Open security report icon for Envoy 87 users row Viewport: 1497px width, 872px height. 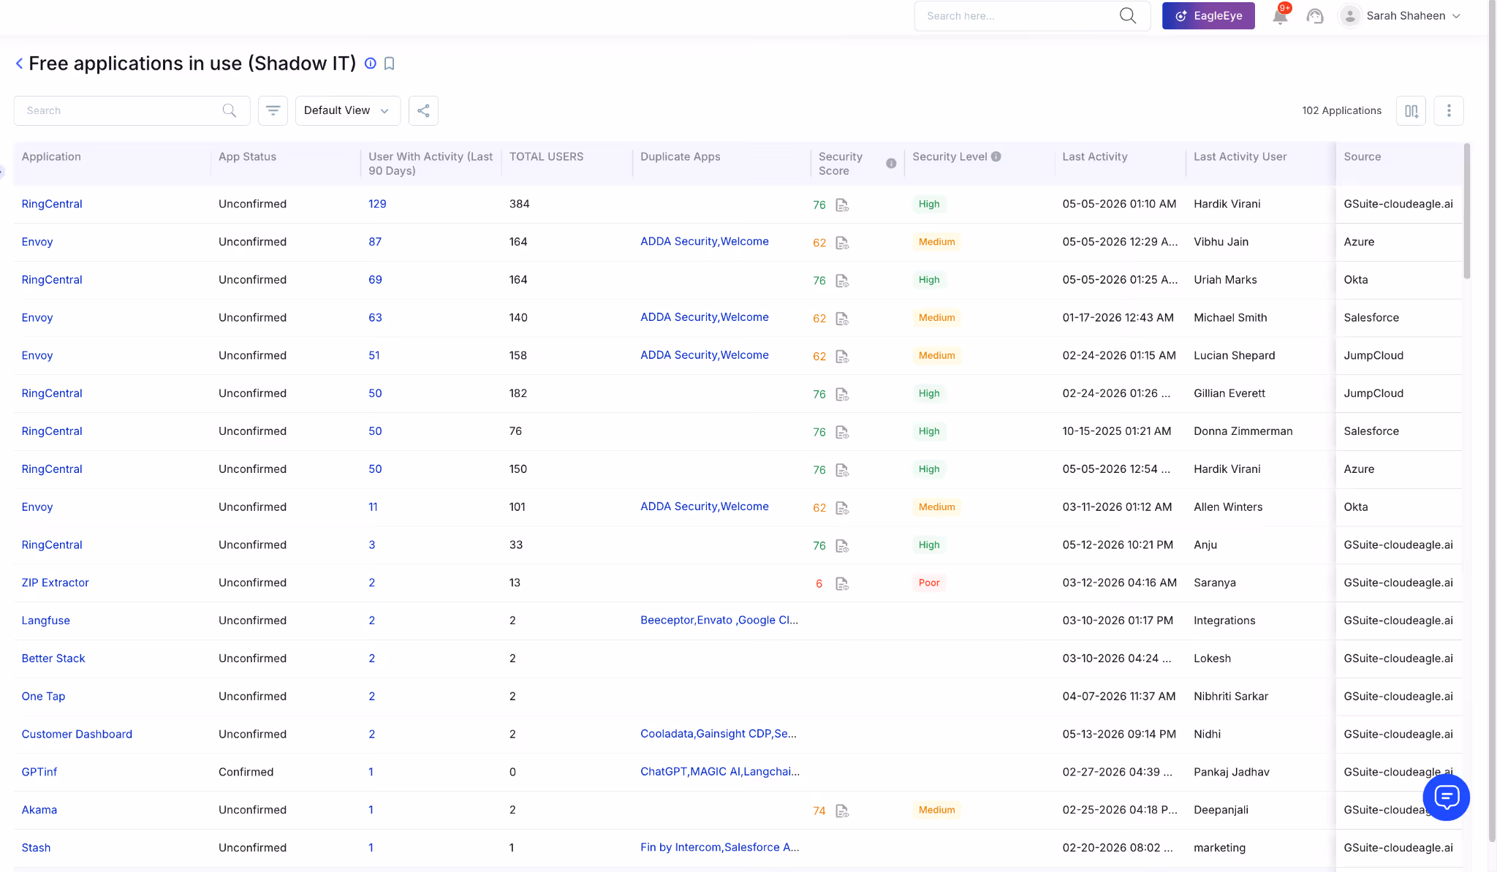(x=842, y=243)
